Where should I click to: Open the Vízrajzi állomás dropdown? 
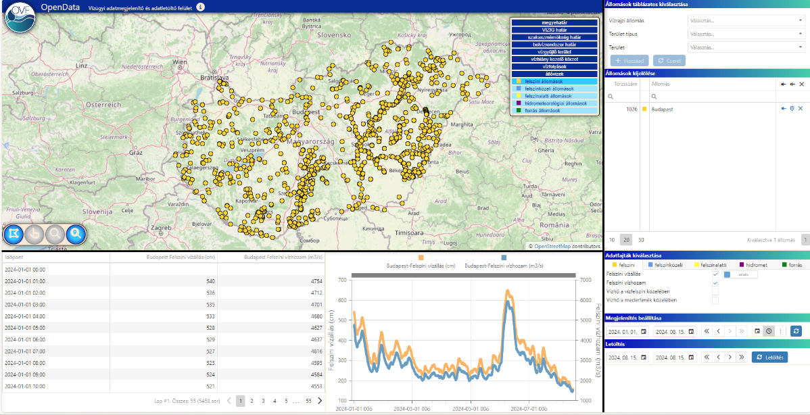pos(746,20)
